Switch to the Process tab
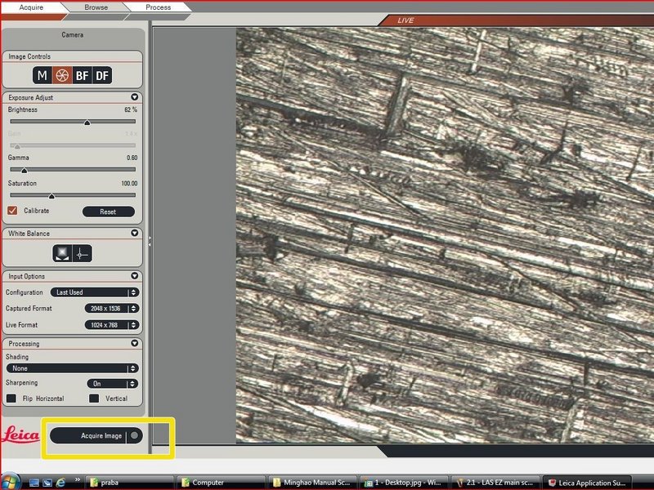This screenshot has height=490, width=654. (x=158, y=7)
